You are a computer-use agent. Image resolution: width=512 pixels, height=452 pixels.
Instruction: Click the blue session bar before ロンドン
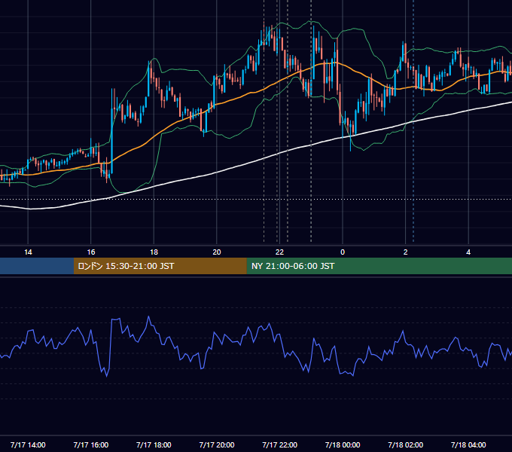[37, 266]
